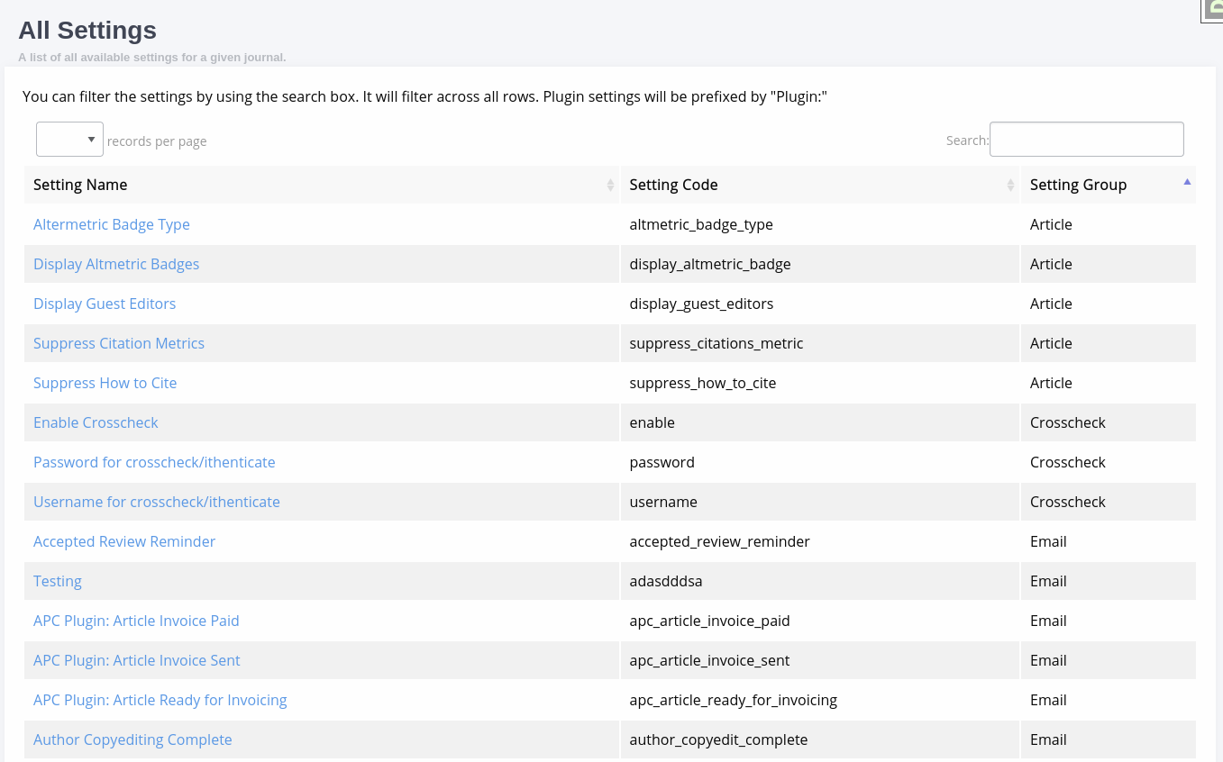Open APC Plugin: Article Invoice Paid
Screen dimensions: 1223x762
(136, 621)
